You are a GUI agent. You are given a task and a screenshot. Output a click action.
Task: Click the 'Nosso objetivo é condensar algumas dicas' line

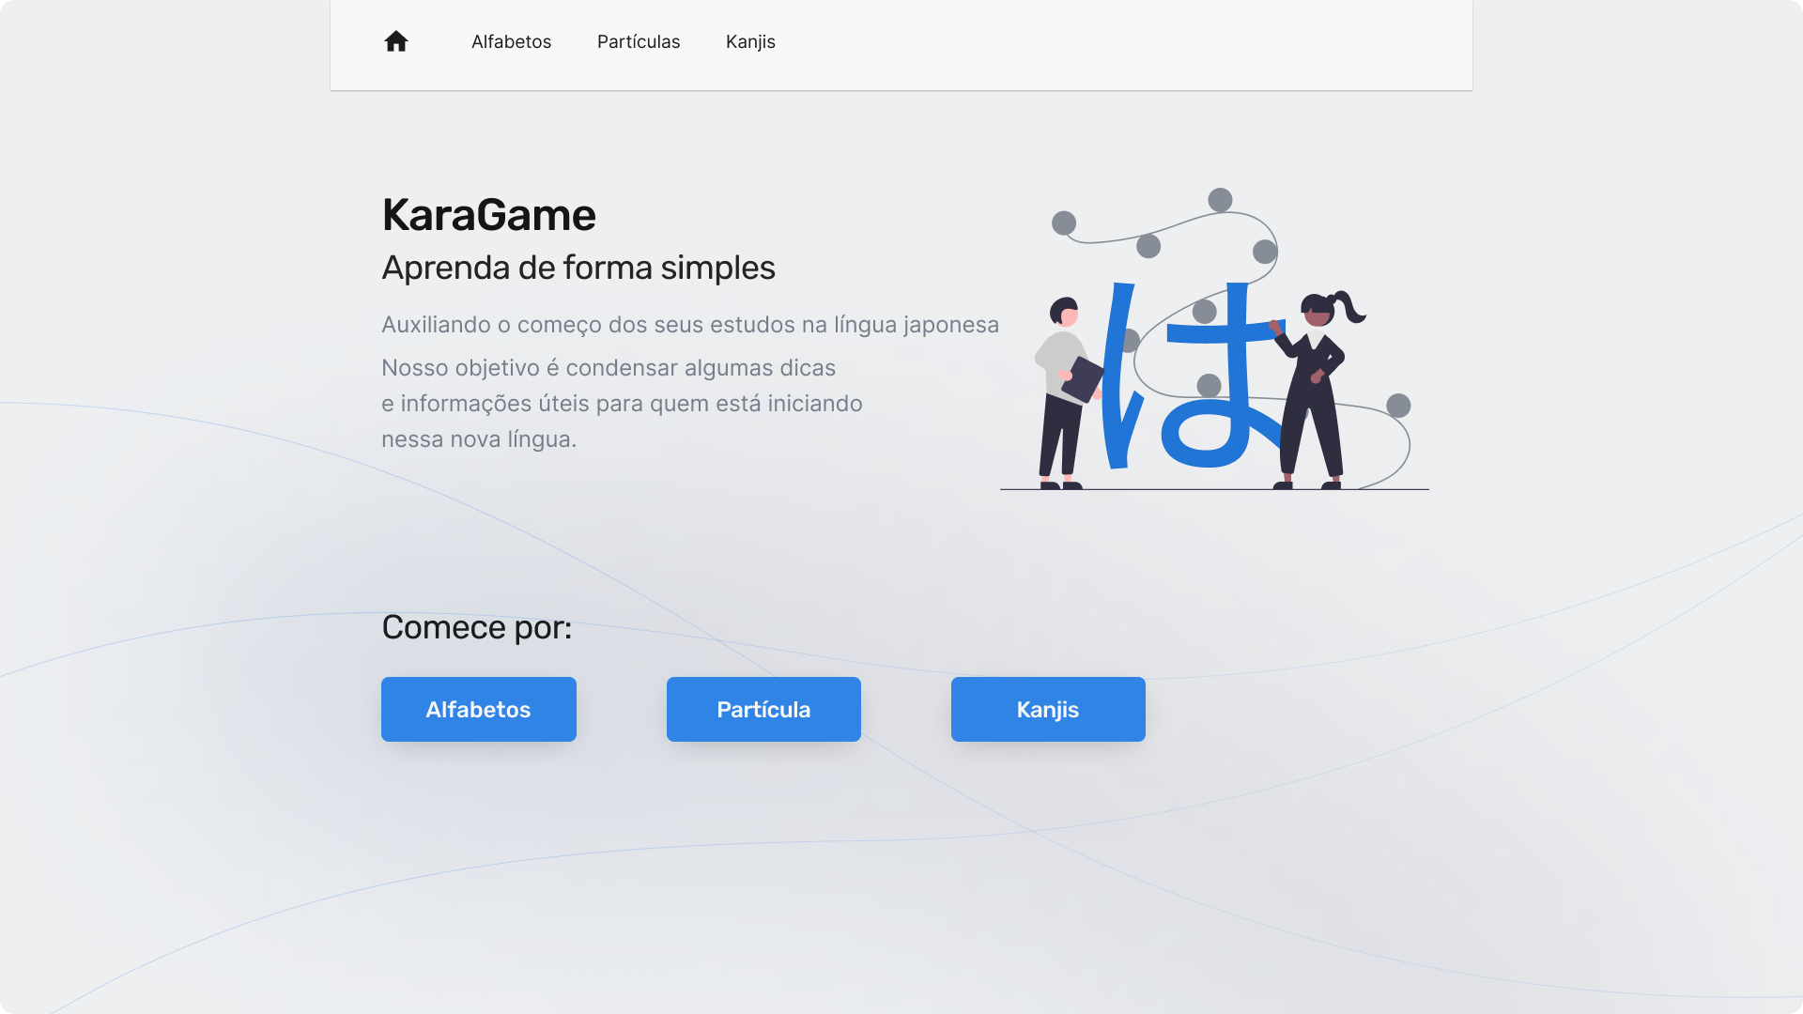(x=609, y=368)
